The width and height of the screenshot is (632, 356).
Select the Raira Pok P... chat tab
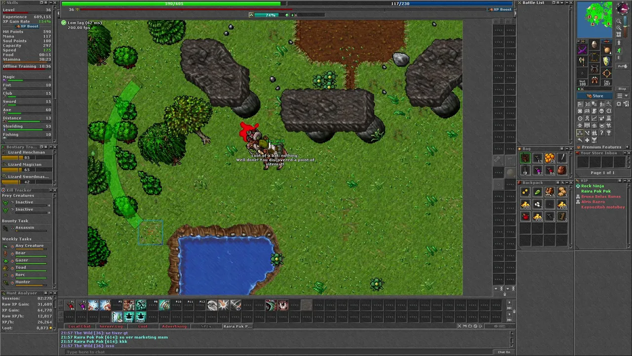pos(237,326)
